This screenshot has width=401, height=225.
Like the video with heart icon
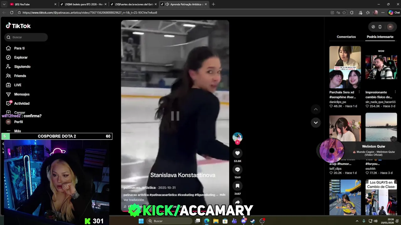point(237,153)
